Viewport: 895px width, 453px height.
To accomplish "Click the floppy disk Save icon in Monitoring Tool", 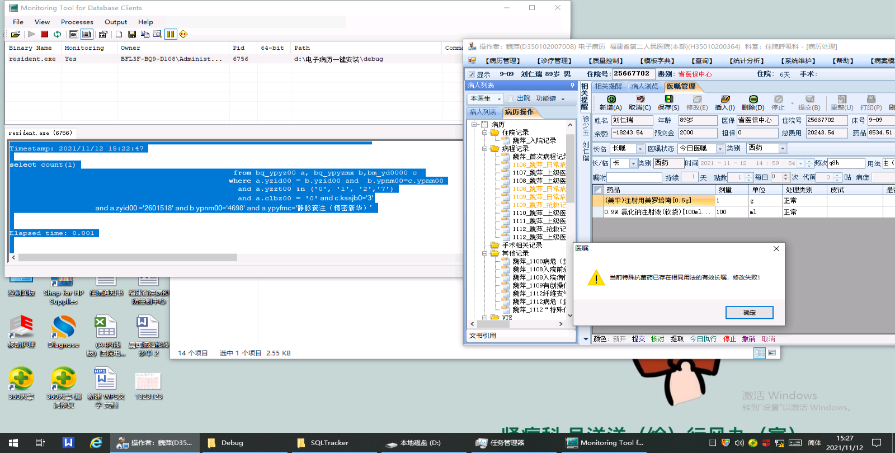I will click(x=132, y=34).
